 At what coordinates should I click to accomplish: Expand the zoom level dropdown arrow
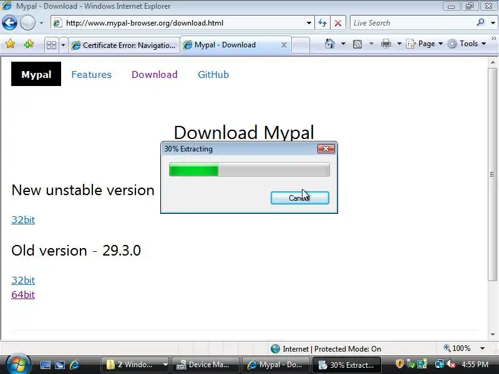coord(482,348)
